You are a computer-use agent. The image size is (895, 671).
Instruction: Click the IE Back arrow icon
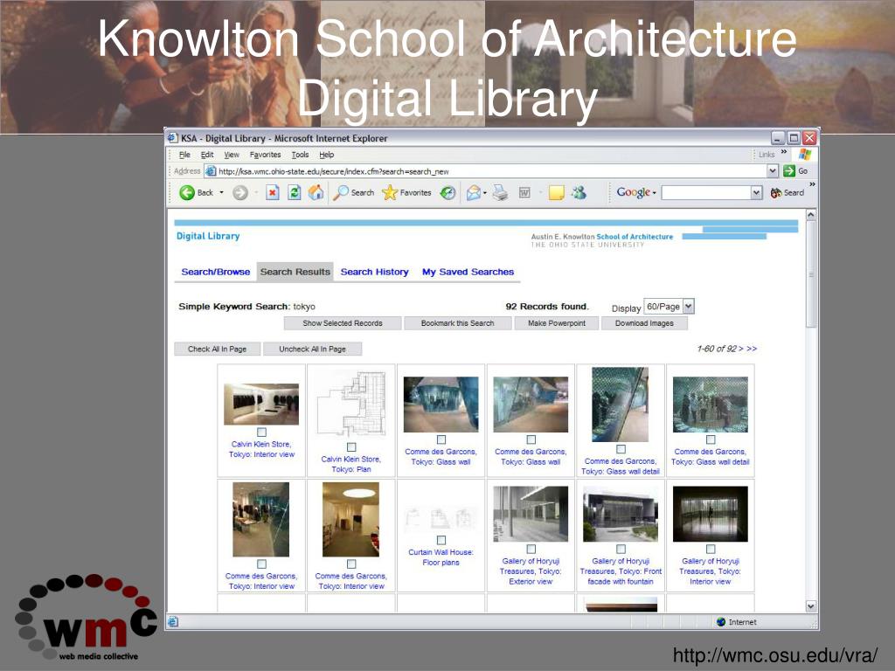(x=187, y=193)
